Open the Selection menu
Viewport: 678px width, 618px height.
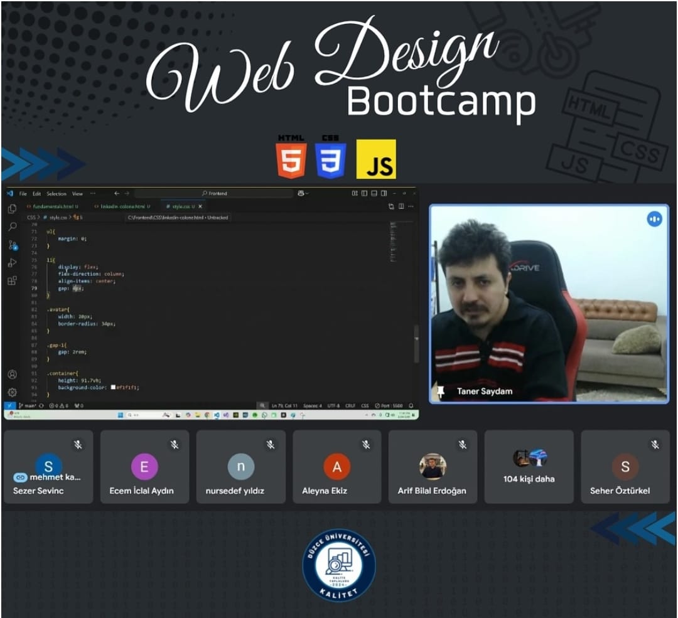56,194
